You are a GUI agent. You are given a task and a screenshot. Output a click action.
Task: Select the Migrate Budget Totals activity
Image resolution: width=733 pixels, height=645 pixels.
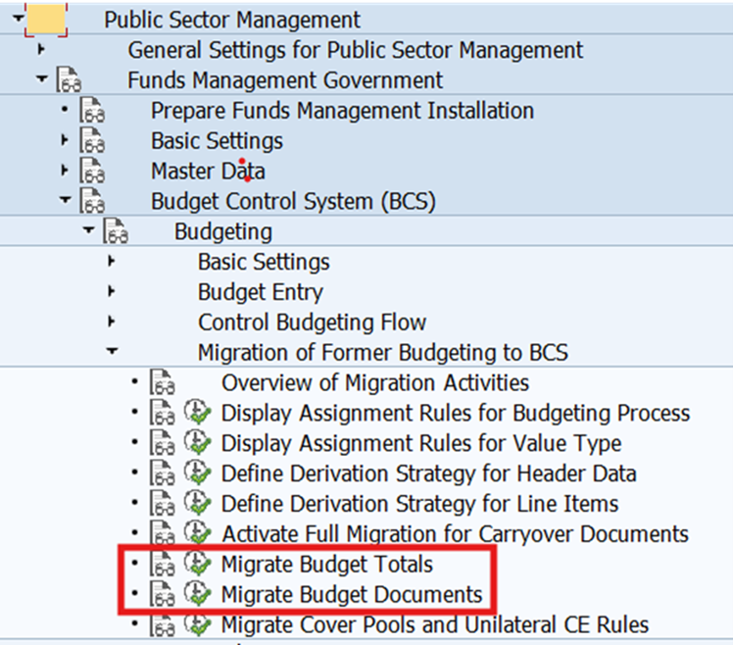coord(326,565)
